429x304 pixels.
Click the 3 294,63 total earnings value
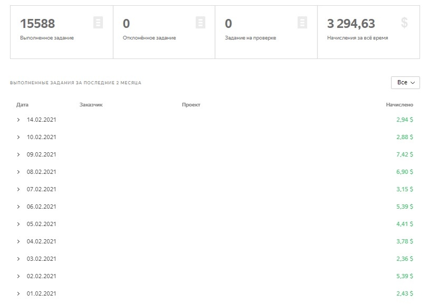(351, 24)
